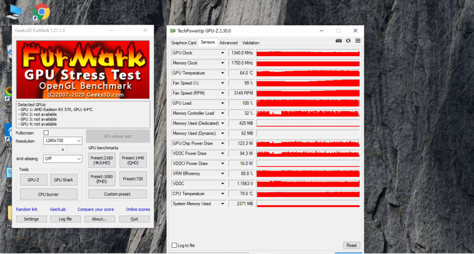Tick the Log to file checkbox
Viewport: 474px width, 254px height.
tap(174, 245)
